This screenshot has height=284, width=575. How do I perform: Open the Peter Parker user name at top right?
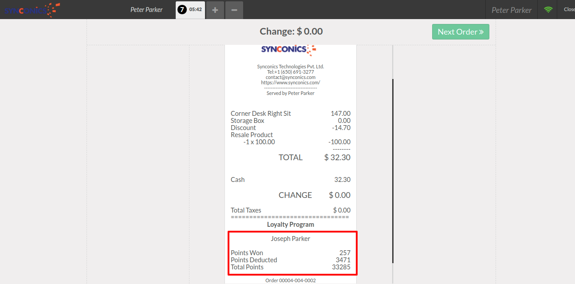click(x=511, y=10)
